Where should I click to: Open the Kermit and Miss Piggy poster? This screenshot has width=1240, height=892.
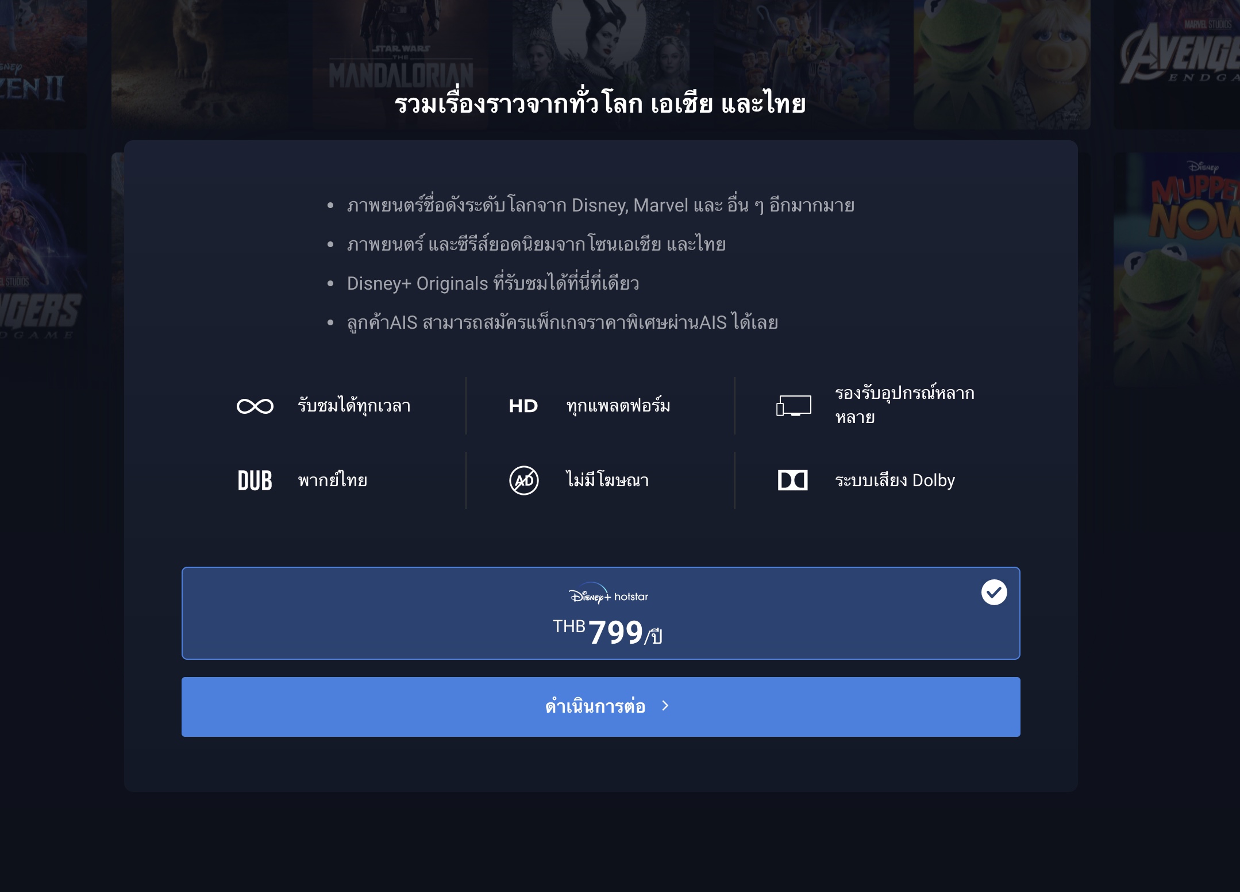(x=1002, y=64)
